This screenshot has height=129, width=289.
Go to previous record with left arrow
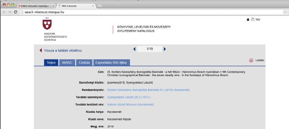[134, 49]
